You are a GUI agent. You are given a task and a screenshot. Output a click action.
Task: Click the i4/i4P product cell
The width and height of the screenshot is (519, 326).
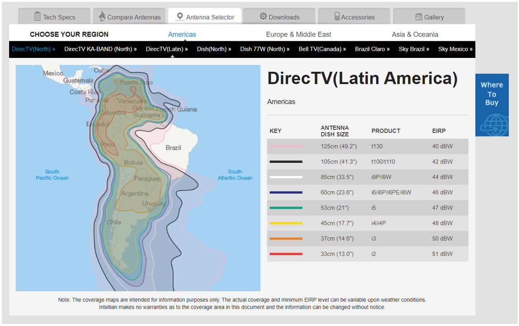tap(379, 223)
